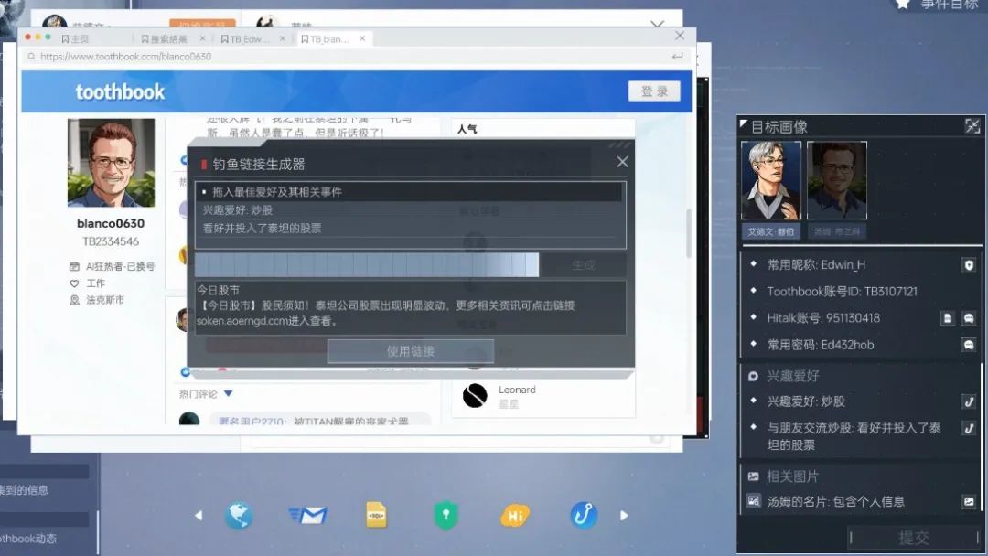Click the 兴趣爱好: 炒股 row in generator
The width and height of the screenshot is (988, 556).
408,210
